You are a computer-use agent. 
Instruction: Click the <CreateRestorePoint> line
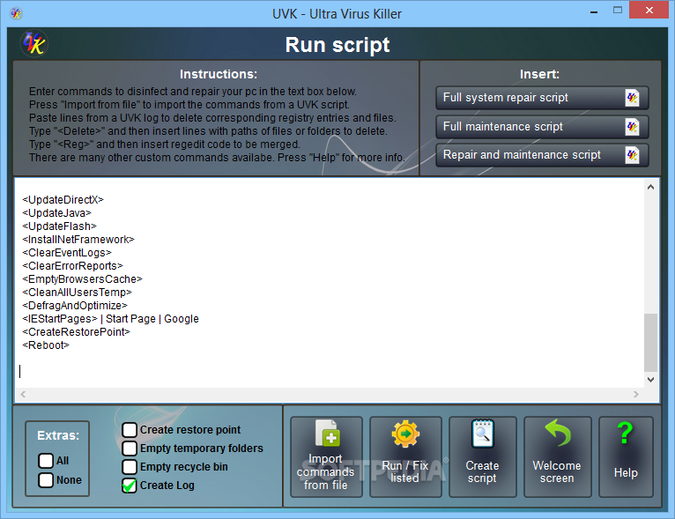pyautogui.click(x=76, y=332)
